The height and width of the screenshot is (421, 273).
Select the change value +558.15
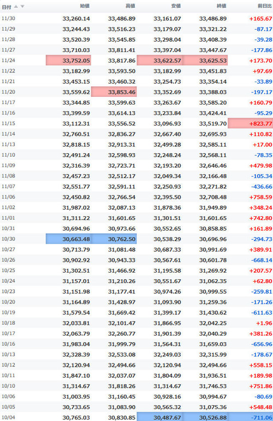[260, 365]
